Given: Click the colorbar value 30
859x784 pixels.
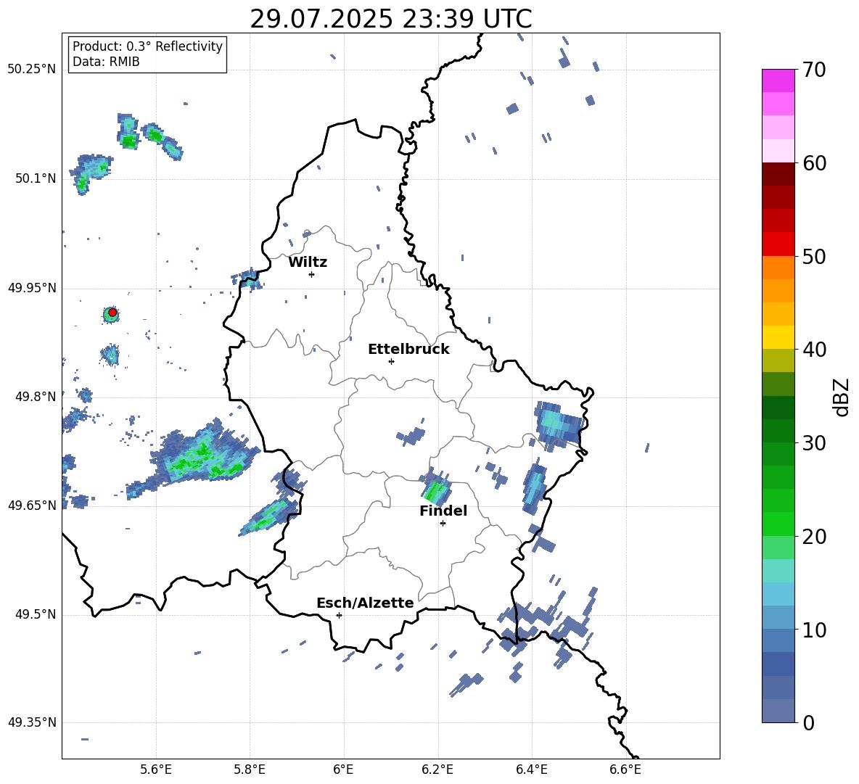Looking at the screenshot, I should (x=814, y=443).
